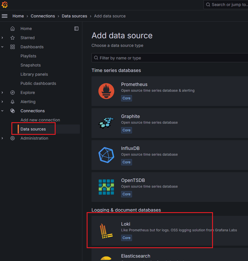
Task: Click the magnifier icon in the filter box
Action: [x=96, y=58]
